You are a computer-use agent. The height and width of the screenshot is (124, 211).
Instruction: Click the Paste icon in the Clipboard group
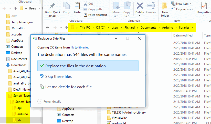77,6
